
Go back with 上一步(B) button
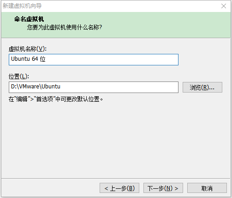click(x=119, y=188)
